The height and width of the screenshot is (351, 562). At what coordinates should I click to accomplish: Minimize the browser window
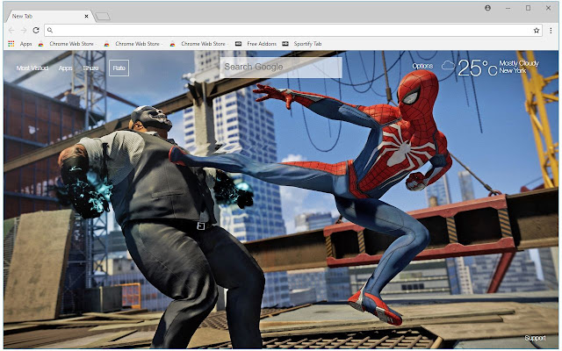508,8
